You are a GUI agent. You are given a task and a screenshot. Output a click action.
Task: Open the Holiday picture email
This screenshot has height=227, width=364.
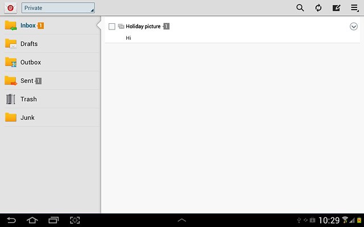coord(232,30)
